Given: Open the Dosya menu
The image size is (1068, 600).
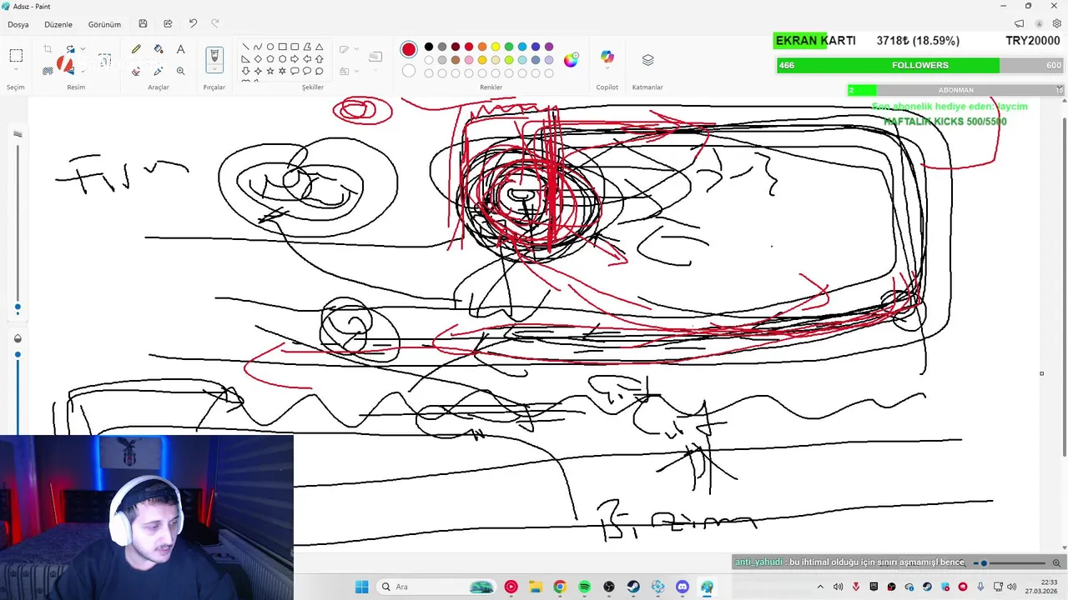Looking at the screenshot, I should (x=18, y=24).
